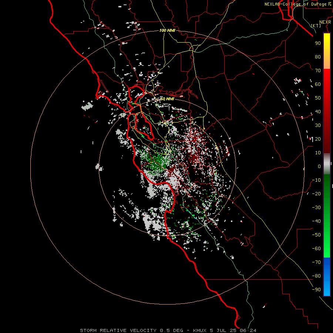Screen dimensions: 333x333
Task: Click the negative 20 knot scale label
Action: 316,194
